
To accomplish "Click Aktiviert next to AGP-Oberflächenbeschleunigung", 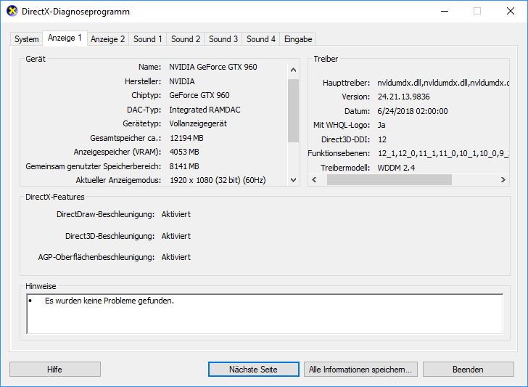I will 176,257.
